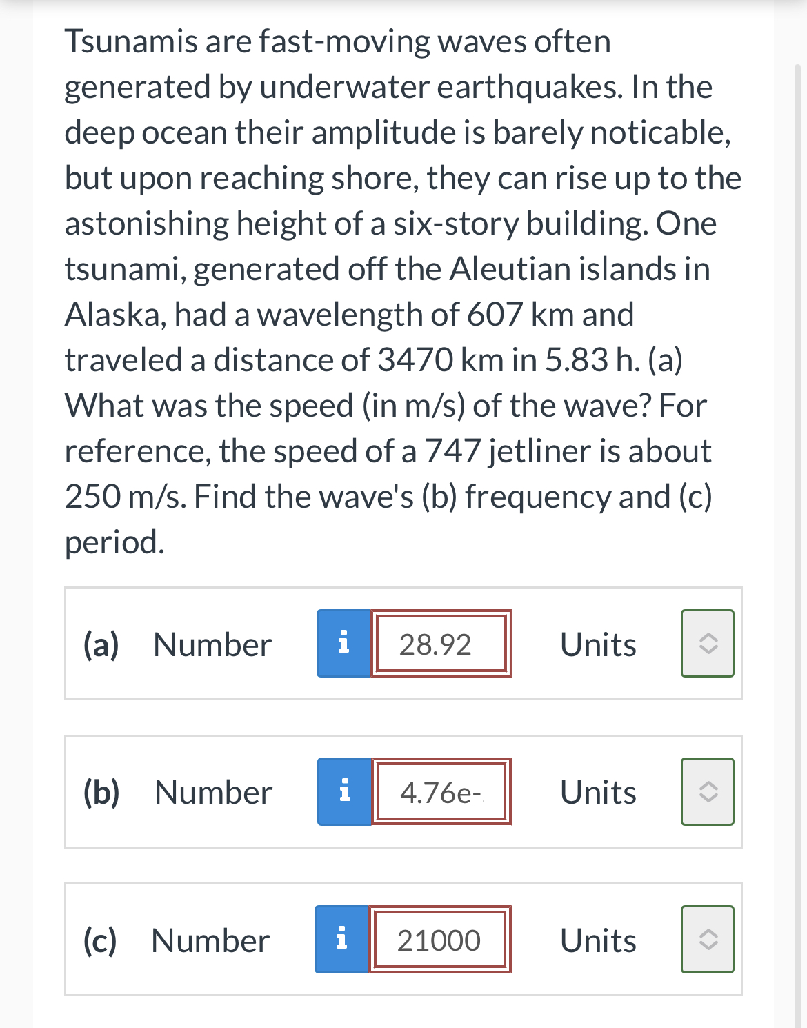807x1028 pixels.
Task: Click the info icon next to answer (b)
Action: (x=344, y=792)
